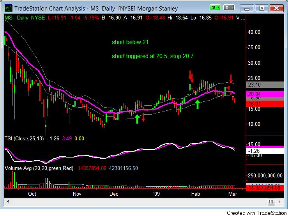Click the 'Lo=16.85' low value
The image size is (288, 216).
click(x=201, y=18)
